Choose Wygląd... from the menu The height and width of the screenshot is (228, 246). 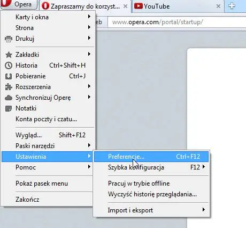click(x=48, y=135)
